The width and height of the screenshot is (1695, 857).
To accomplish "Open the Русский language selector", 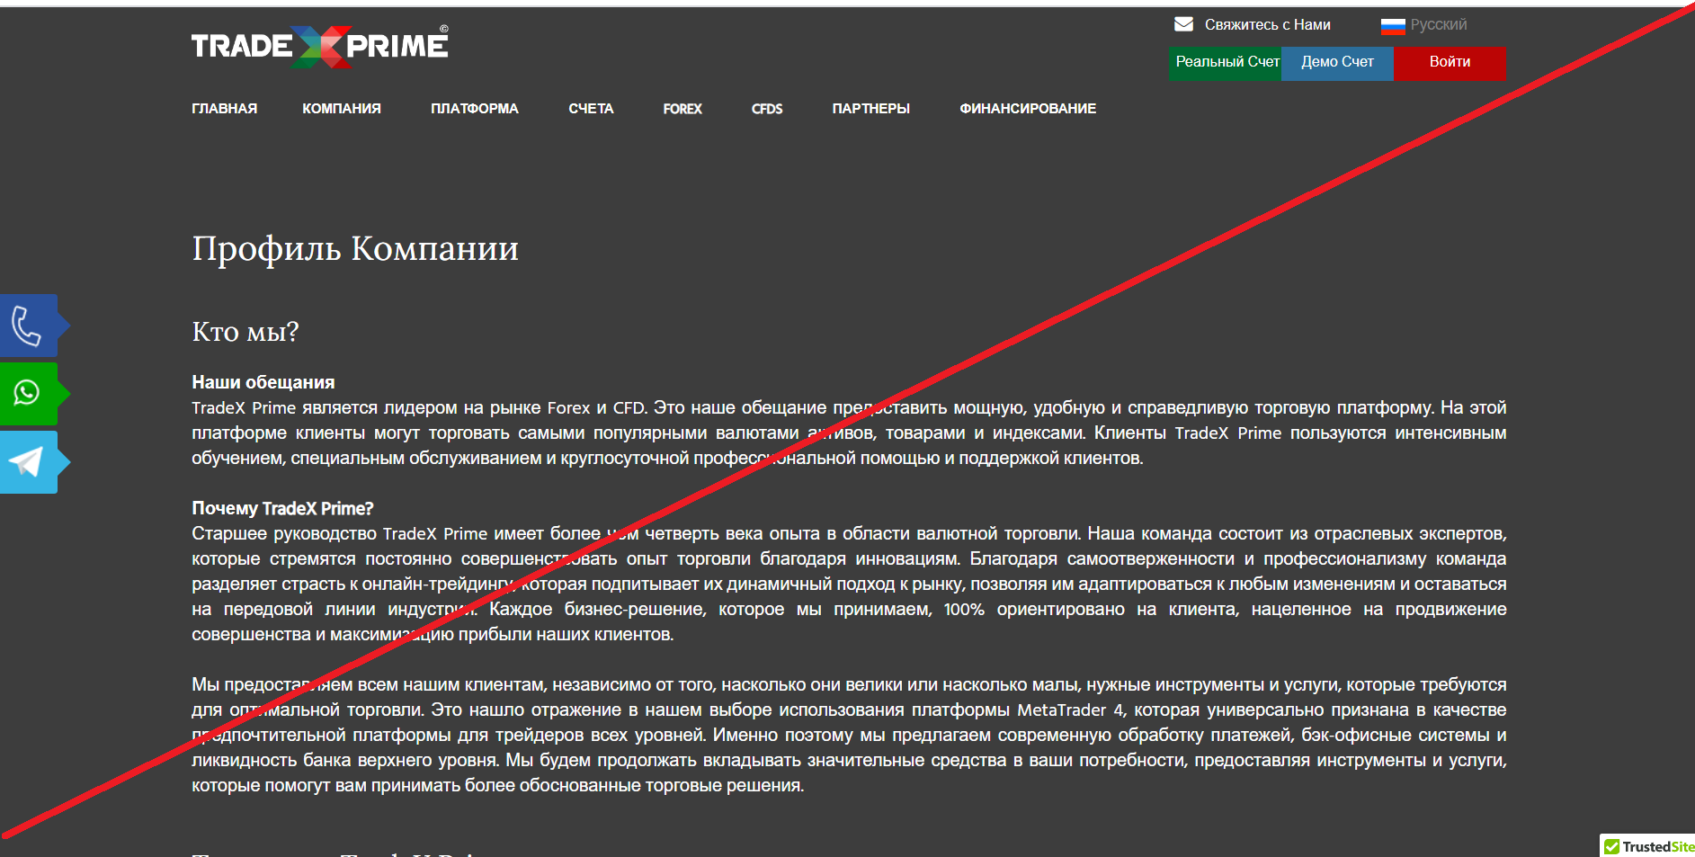I will (x=1438, y=24).
